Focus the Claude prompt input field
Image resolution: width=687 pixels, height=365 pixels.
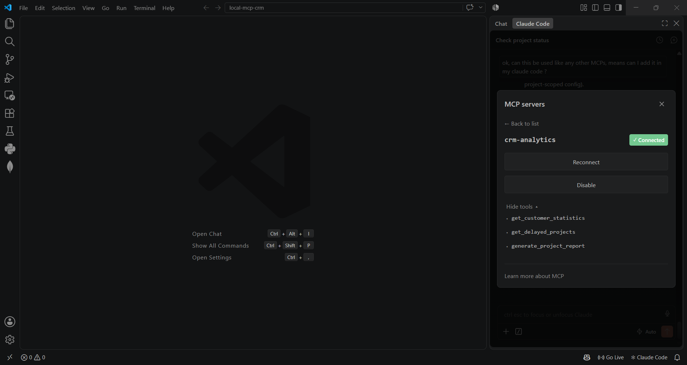[580, 315]
